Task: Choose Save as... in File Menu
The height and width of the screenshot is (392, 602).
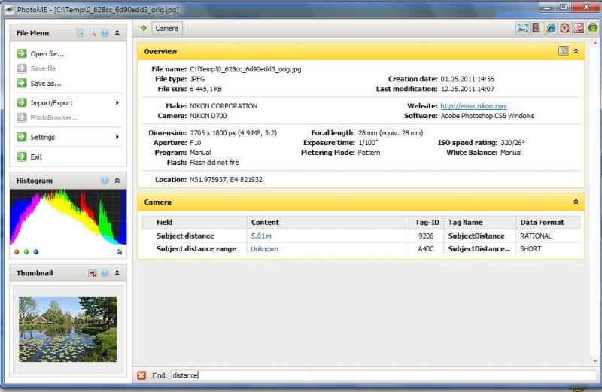Action: [x=46, y=83]
